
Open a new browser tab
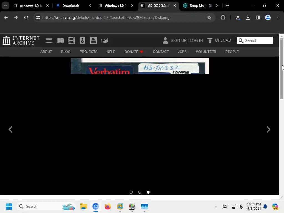point(227,6)
